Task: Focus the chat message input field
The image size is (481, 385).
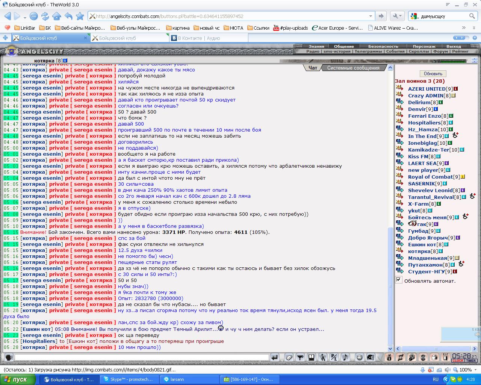Action: (142, 357)
